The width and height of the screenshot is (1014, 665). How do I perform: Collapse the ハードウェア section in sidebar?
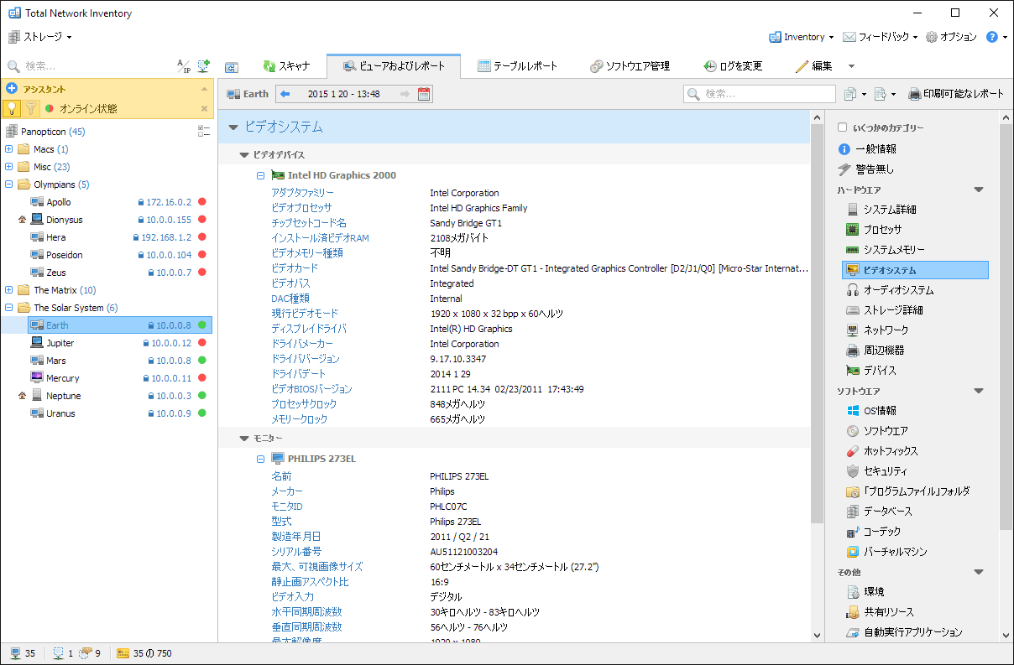[978, 190]
